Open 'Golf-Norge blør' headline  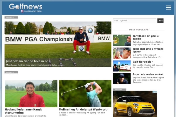click(x=143, y=62)
